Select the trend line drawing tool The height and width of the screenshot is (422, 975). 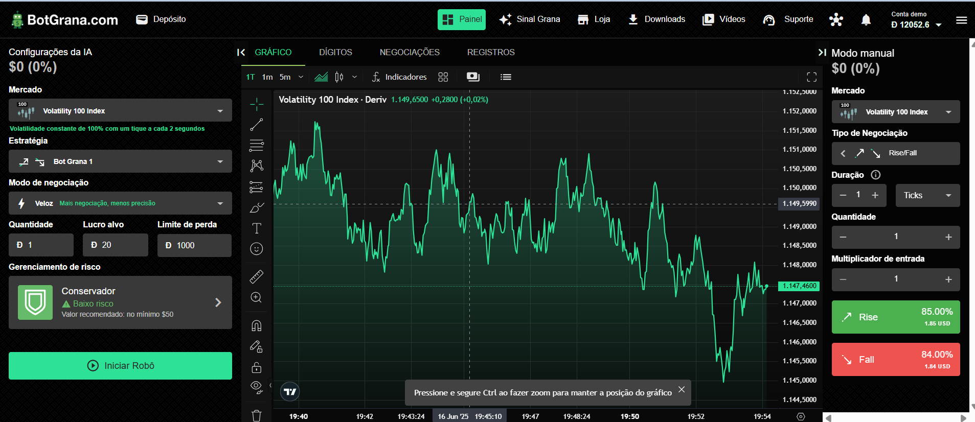[x=257, y=125]
